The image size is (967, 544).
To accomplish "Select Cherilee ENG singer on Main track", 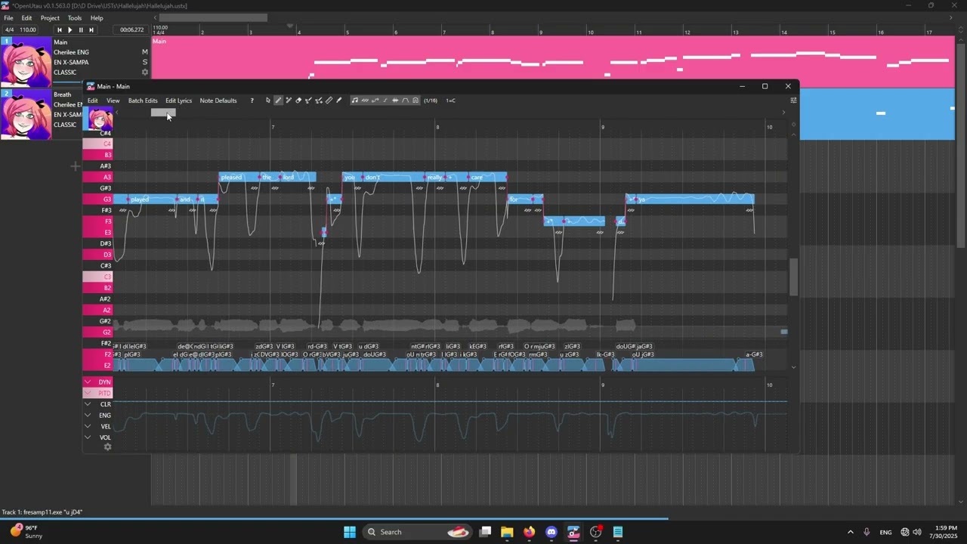I will tap(71, 52).
